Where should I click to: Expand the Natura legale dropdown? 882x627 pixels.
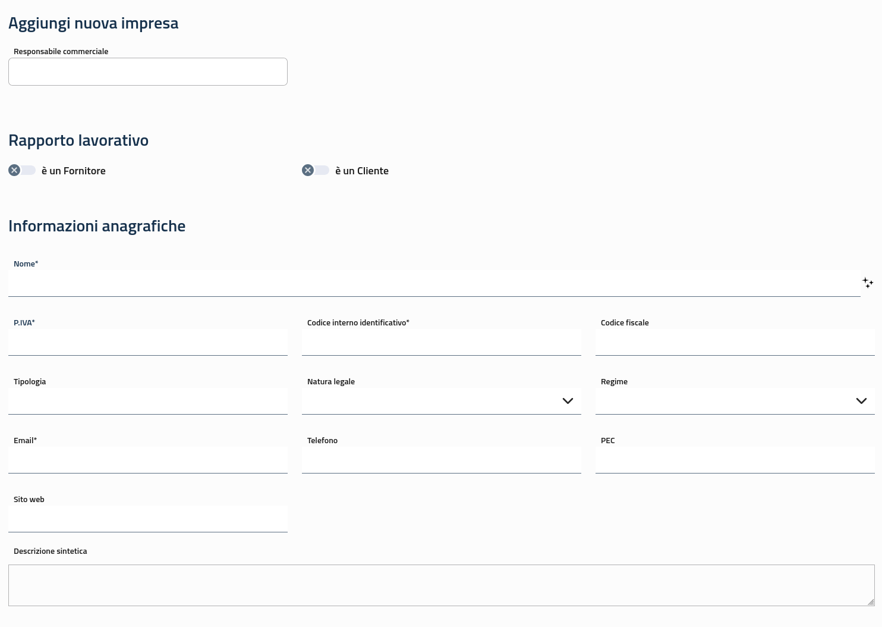[x=568, y=401]
